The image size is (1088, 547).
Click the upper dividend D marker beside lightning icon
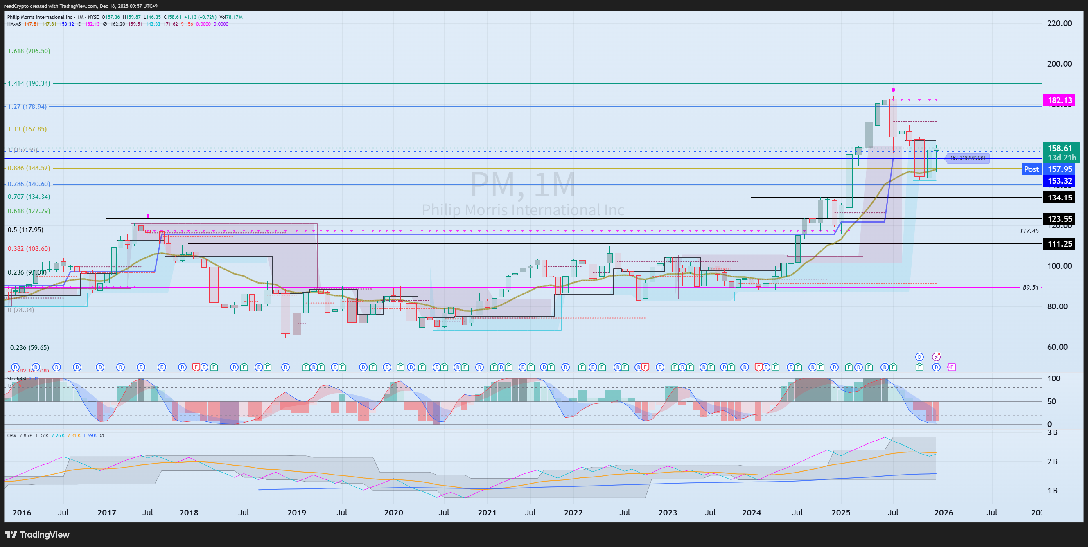919,357
